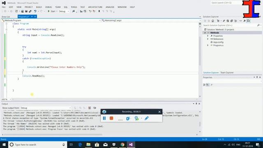Image resolution: width=263 pixels, height=148 pixels.
Task: Open the BUILD menu
Action: pyautogui.click(x=39, y=7)
